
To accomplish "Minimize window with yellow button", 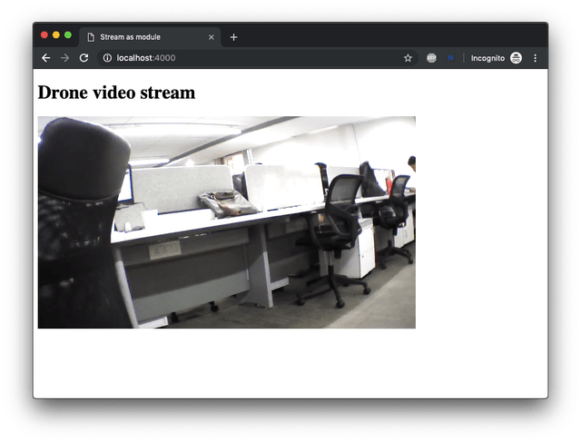I will (x=56, y=34).
